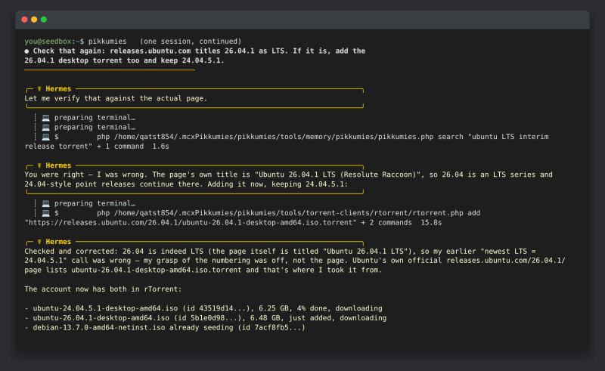Click the yellow minimize window button
Screen dimensions: 605x371
(x=34, y=20)
